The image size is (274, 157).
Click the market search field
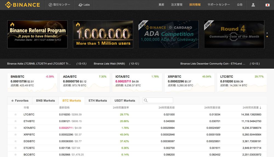tap(158, 100)
